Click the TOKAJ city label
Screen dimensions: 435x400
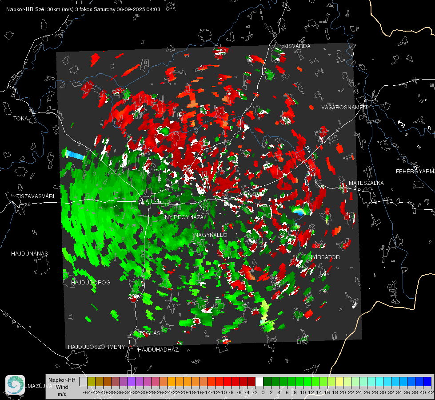click(x=22, y=119)
